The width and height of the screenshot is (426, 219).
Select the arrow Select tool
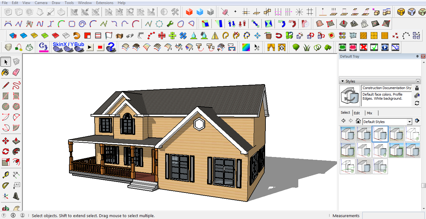pyautogui.click(x=5, y=62)
